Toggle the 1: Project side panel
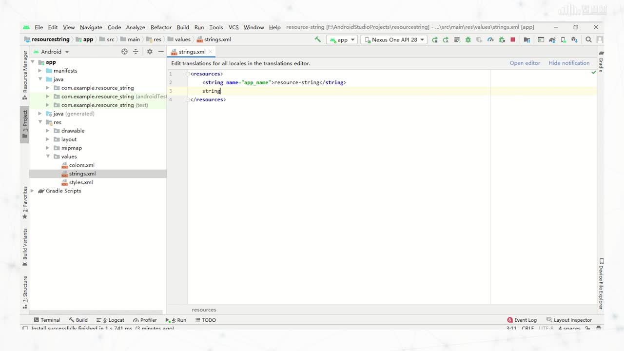 pos(25,124)
